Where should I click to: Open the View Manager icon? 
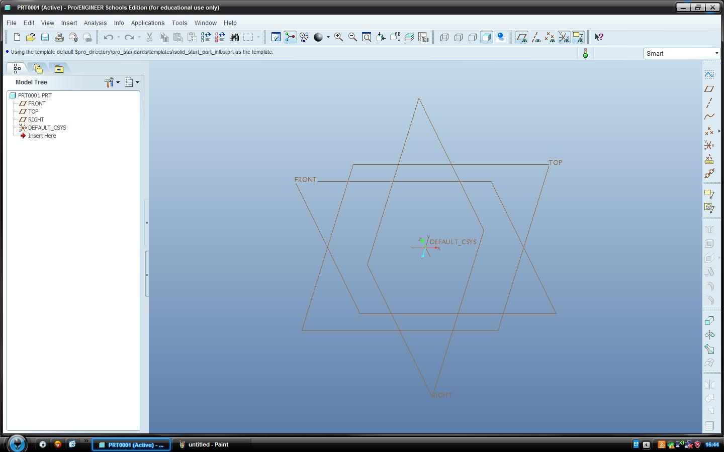423,37
